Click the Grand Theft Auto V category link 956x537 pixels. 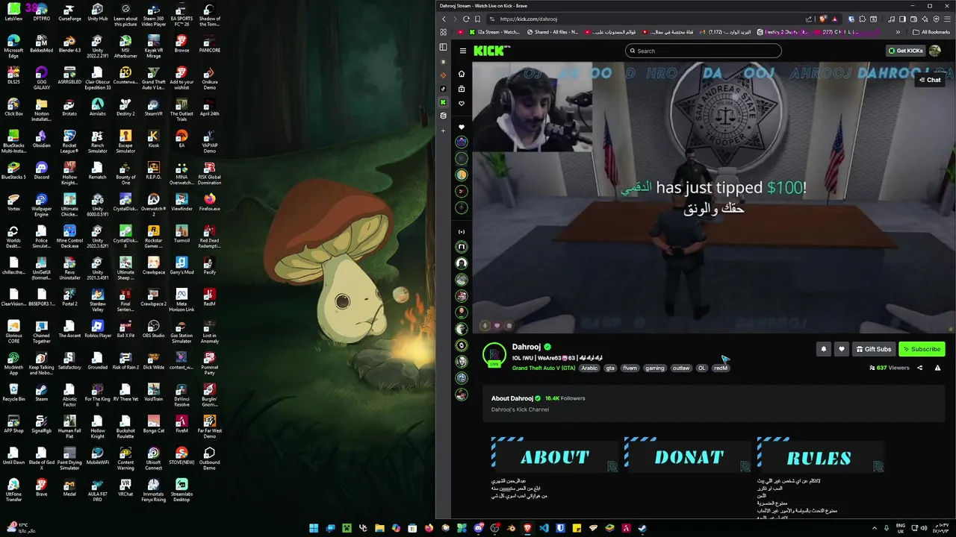point(544,368)
